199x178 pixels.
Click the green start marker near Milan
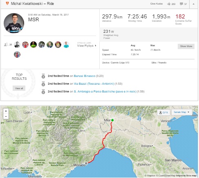click(x=112, y=120)
